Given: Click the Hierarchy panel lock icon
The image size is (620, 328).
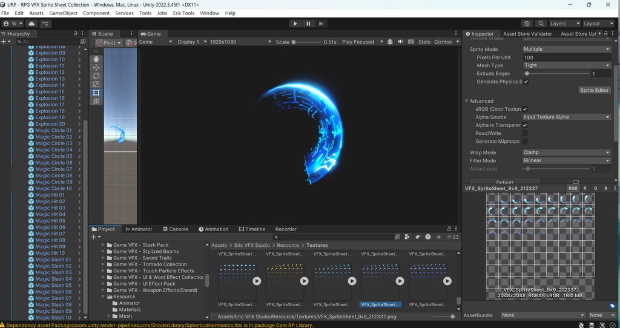Looking at the screenshot, I should tap(76, 34).
